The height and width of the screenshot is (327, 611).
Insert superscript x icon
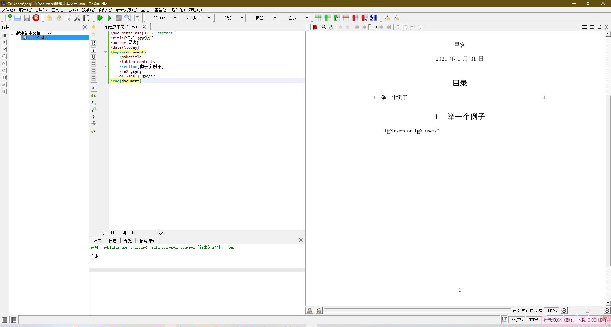click(x=94, y=110)
